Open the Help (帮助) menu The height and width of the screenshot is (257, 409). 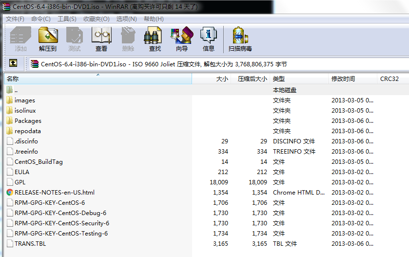coord(154,19)
